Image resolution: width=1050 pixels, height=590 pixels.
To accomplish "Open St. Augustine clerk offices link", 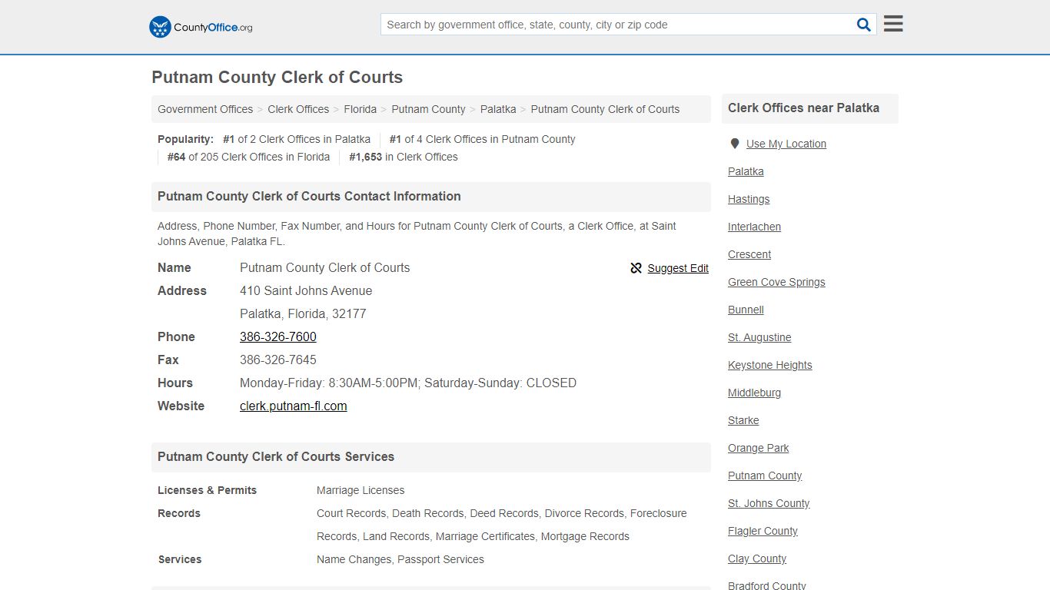I will pyautogui.click(x=759, y=337).
